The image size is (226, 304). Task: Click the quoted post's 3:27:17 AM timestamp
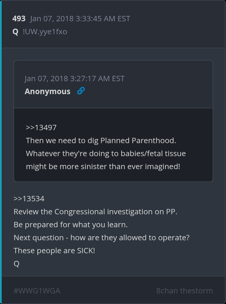click(x=75, y=79)
